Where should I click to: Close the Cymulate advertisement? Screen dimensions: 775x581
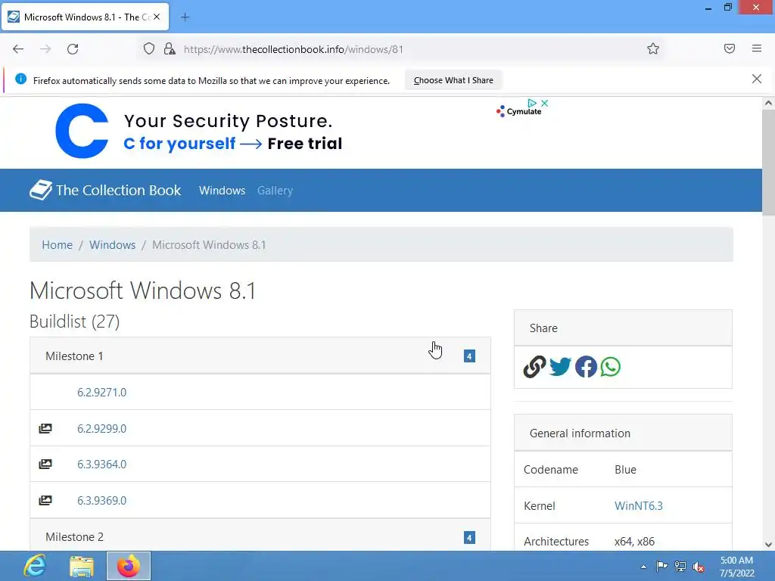[545, 103]
